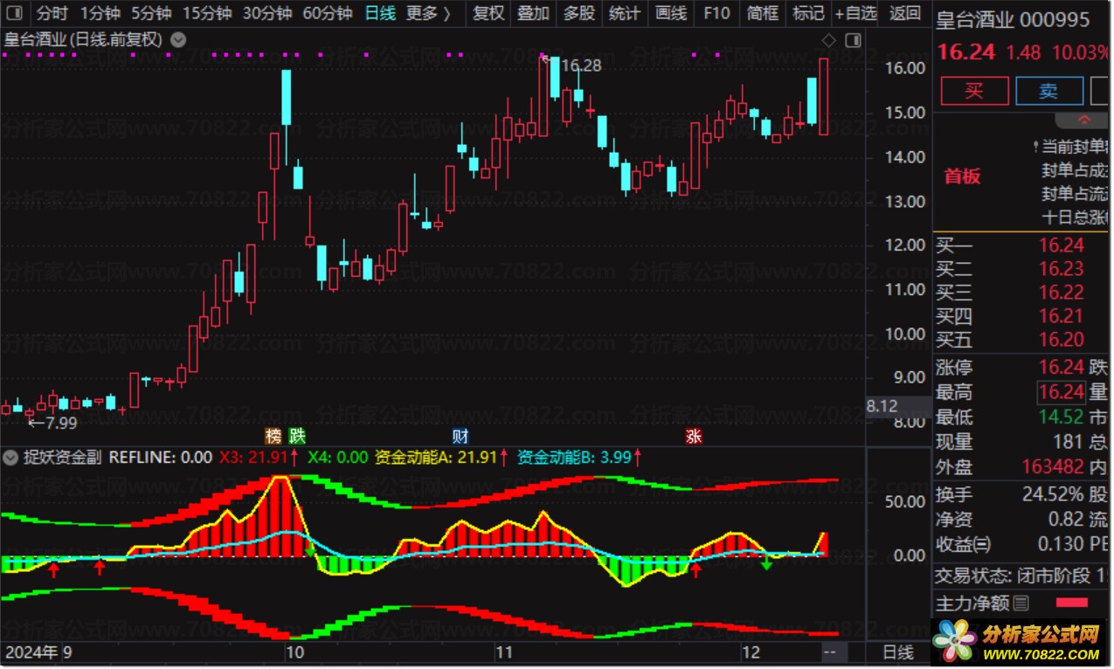This screenshot has width=1114, height=669.
Task: Click the 榜 event marker
Action: pyautogui.click(x=273, y=436)
